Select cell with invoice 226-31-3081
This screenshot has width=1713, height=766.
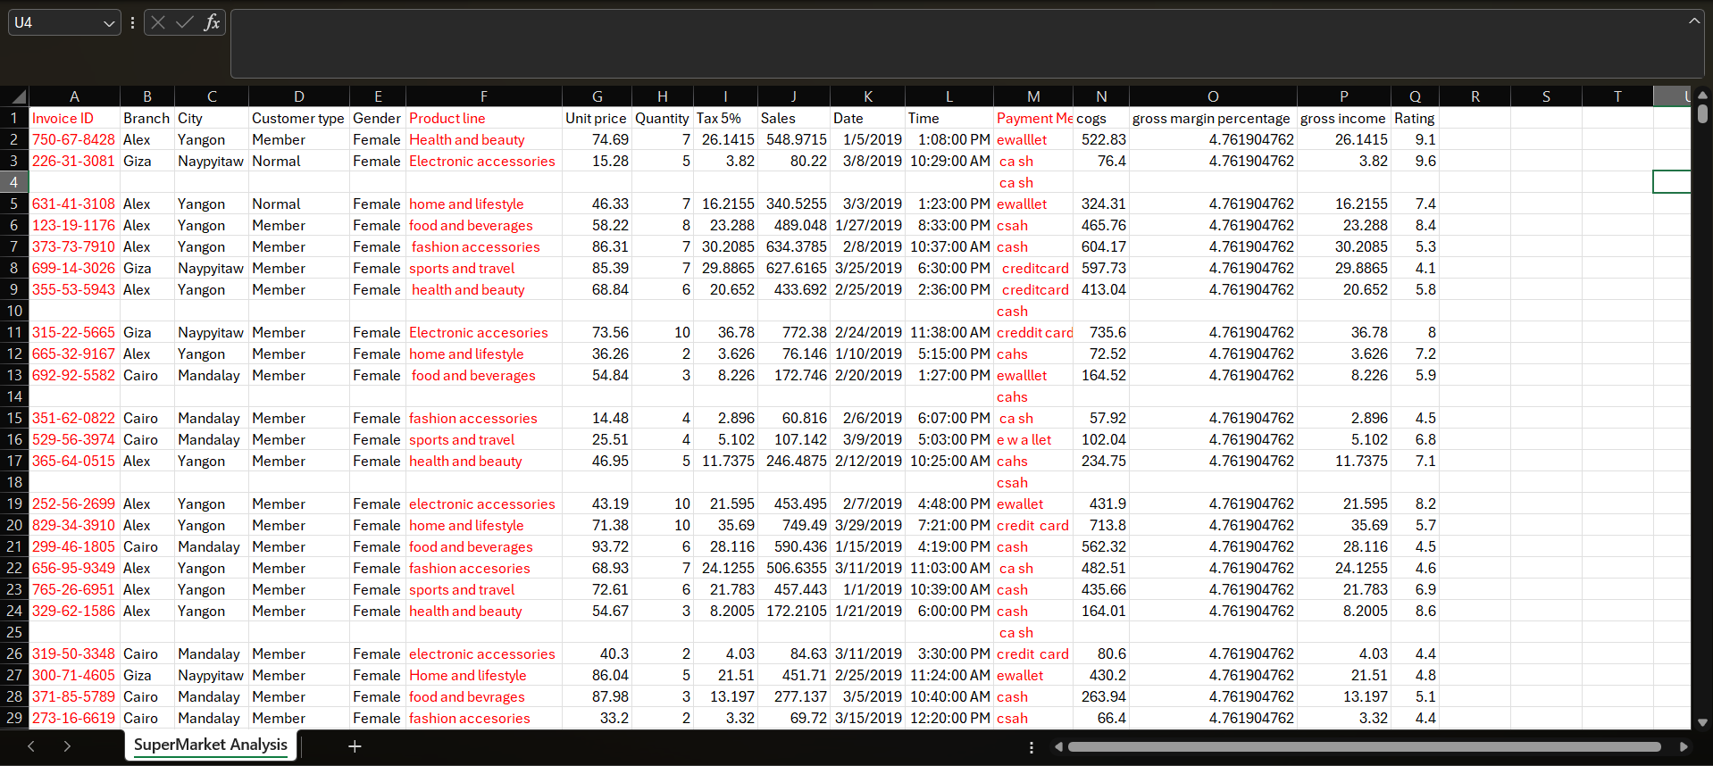(x=74, y=161)
